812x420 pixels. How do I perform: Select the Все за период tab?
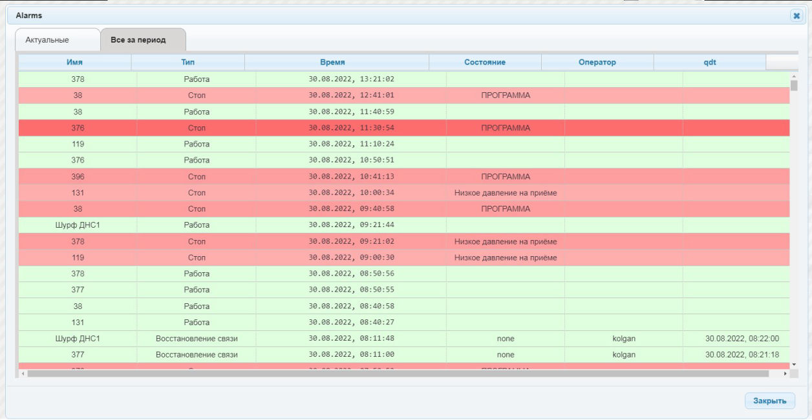tap(138, 40)
